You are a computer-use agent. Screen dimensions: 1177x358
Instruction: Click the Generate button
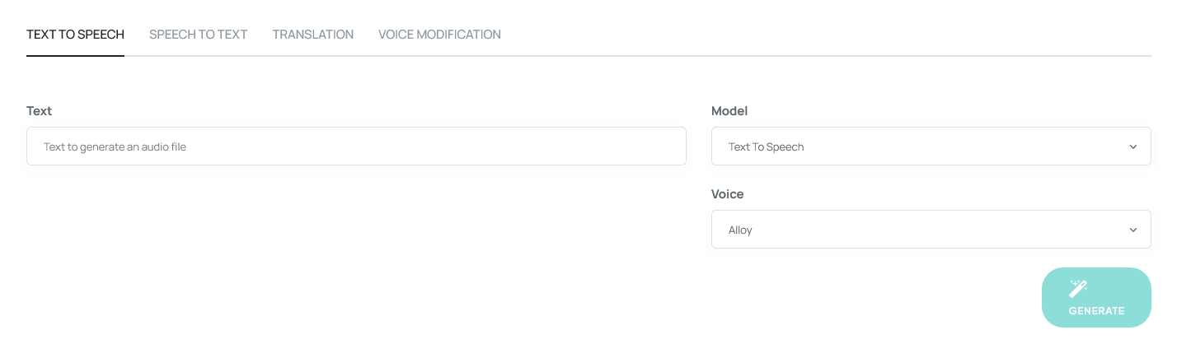pos(1096,297)
